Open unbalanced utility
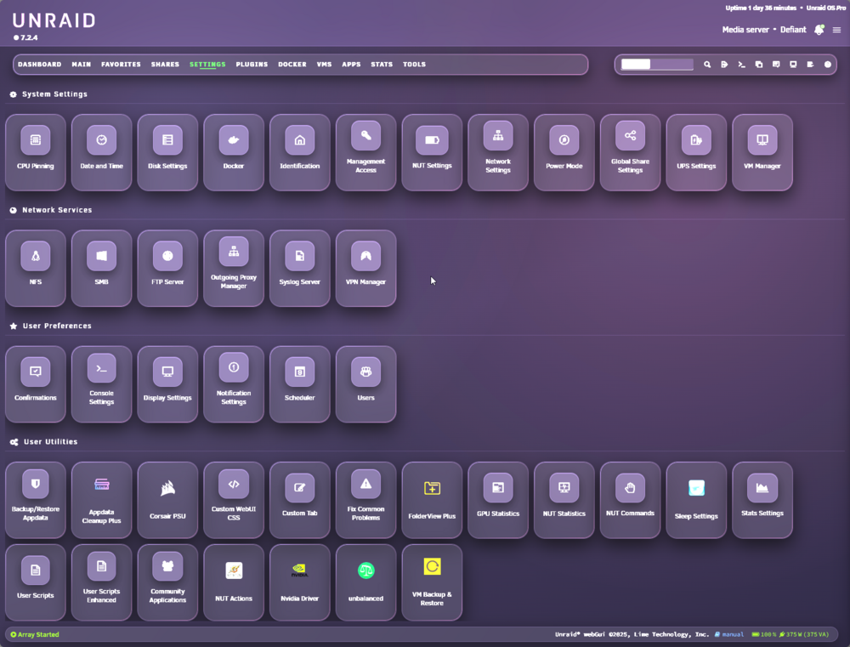This screenshot has height=647, width=850. (x=365, y=582)
